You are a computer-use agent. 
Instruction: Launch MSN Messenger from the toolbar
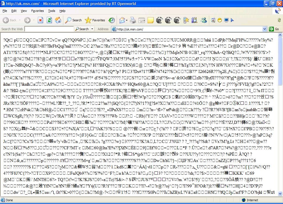tap(204, 20)
